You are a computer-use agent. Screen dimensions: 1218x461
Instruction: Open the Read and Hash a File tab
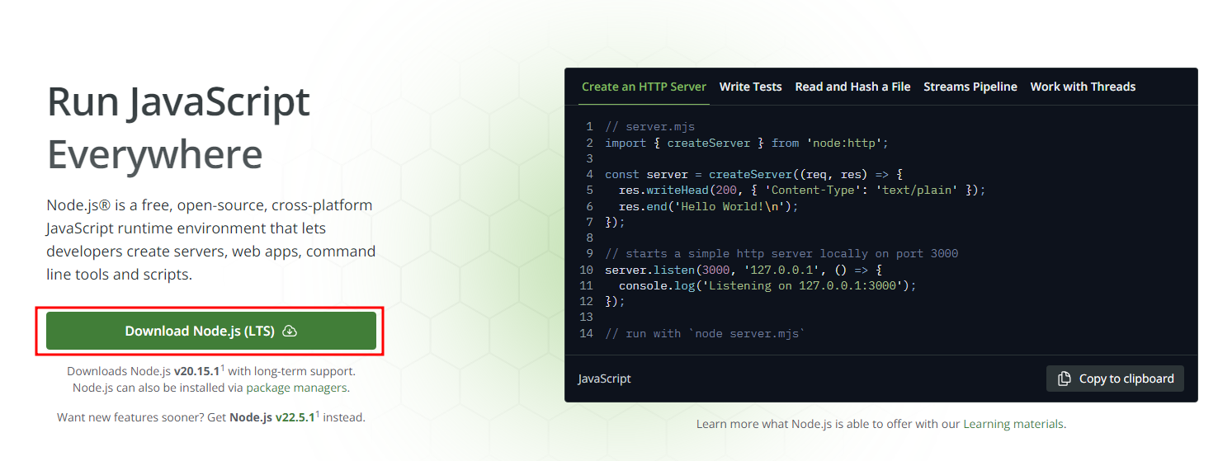tap(852, 87)
